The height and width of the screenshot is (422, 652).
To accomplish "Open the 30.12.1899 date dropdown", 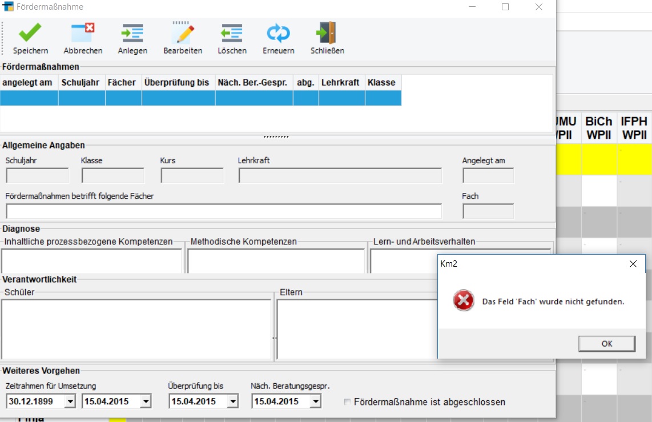I will coord(70,402).
